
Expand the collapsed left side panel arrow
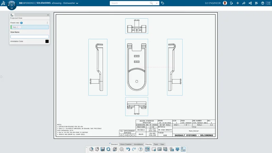pos(1,77)
